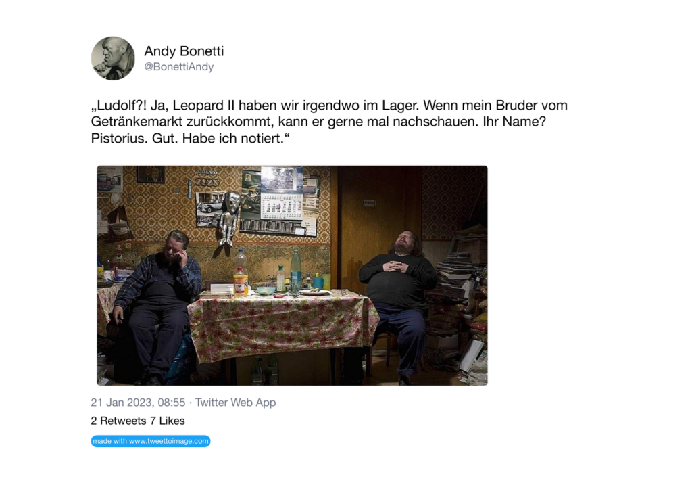692x483 pixels.
Task: Open the @BonettiAndy handle link
Action: pyautogui.click(x=178, y=67)
